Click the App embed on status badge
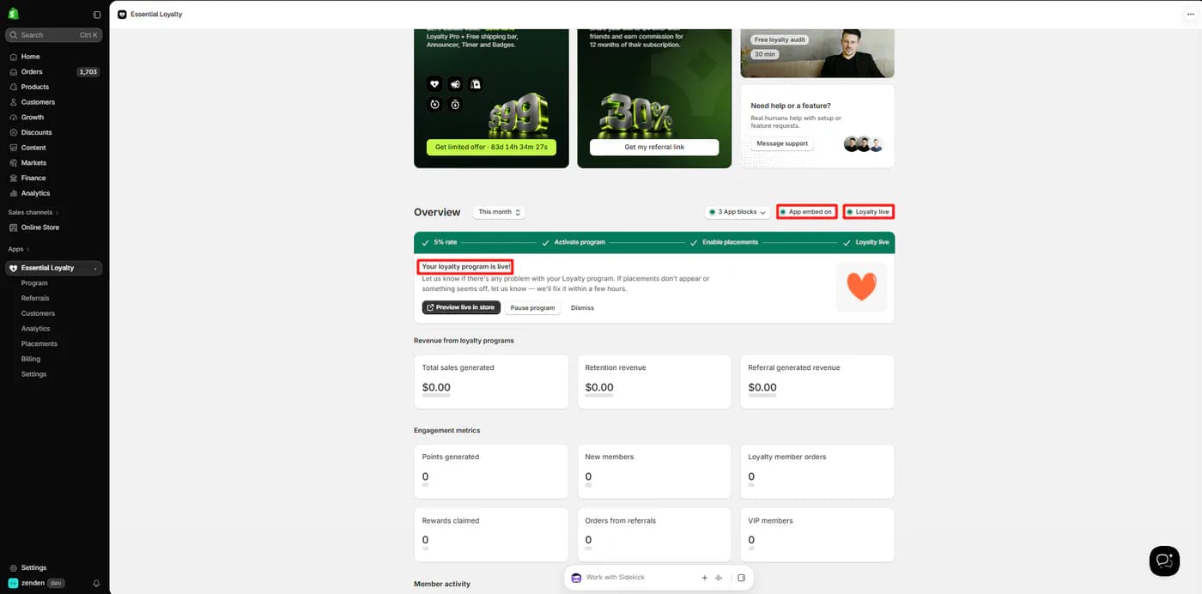 [806, 212]
